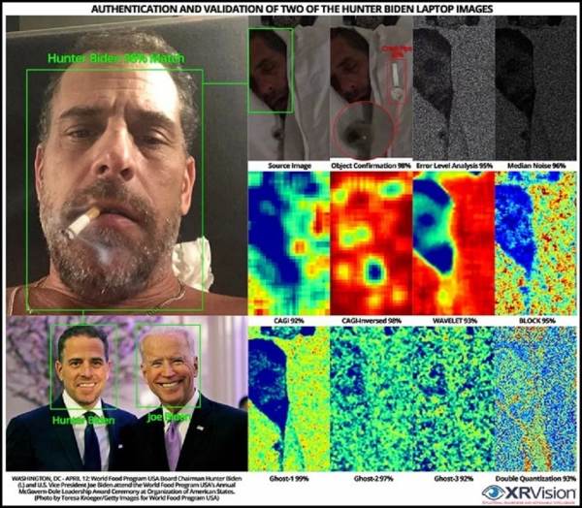582x508 pixels.
Task: Open the Error Level Analysis 95% panel
Action: [x=453, y=87]
